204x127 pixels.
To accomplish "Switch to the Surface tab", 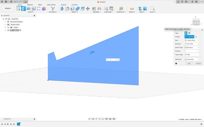I will coord(30,5).
